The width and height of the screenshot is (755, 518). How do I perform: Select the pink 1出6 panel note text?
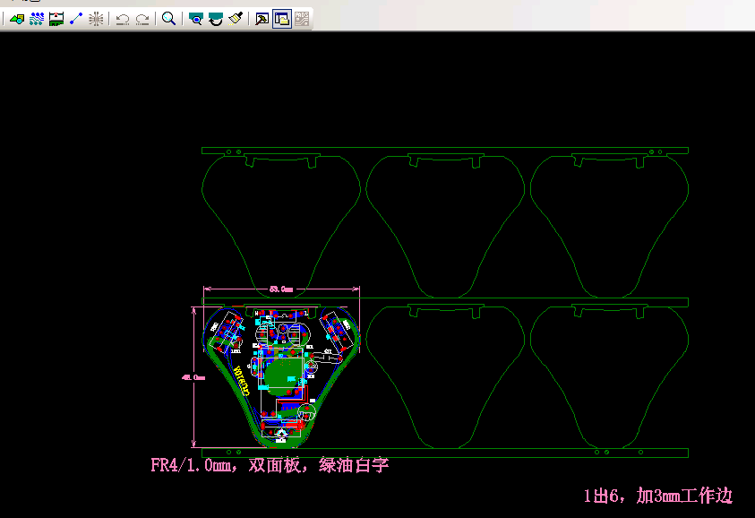pyautogui.click(x=657, y=495)
